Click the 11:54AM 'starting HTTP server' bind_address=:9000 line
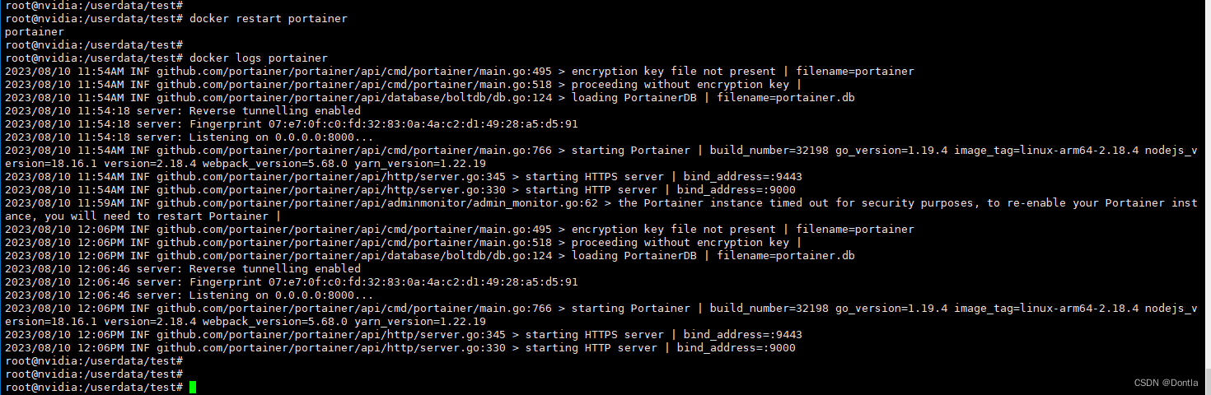Viewport: 1211px width, 395px height. (x=400, y=190)
